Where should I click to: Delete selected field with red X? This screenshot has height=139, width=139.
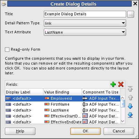coord(121,84)
